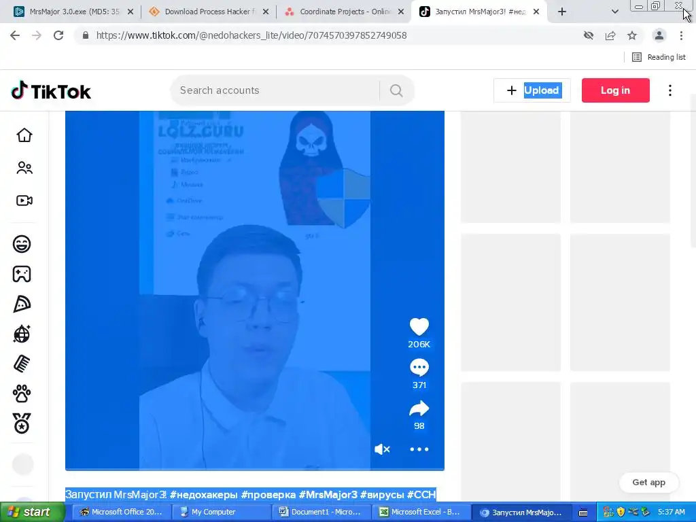The width and height of the screenshot is (696, 522).
Task: Open the Windows start menu
Action: pos(33,512)
